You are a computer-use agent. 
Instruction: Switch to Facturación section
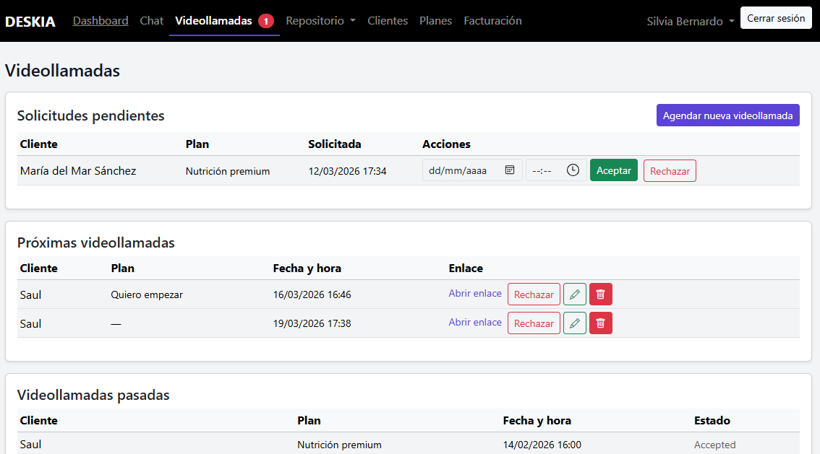pos(492,21)
